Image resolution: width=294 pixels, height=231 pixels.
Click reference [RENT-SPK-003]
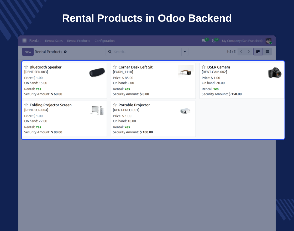point(36,72)
